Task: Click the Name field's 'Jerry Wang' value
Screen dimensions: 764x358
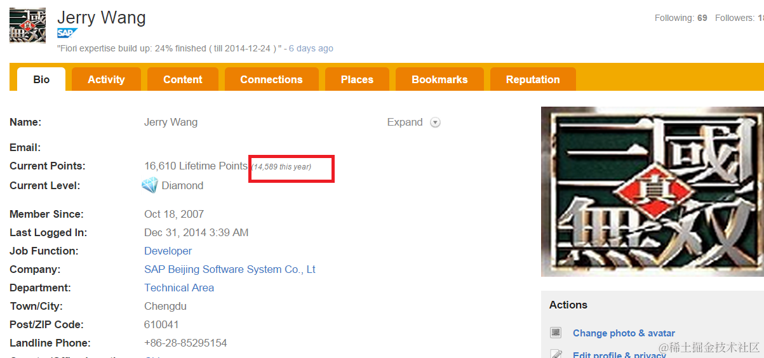Action: click(171, 122)
